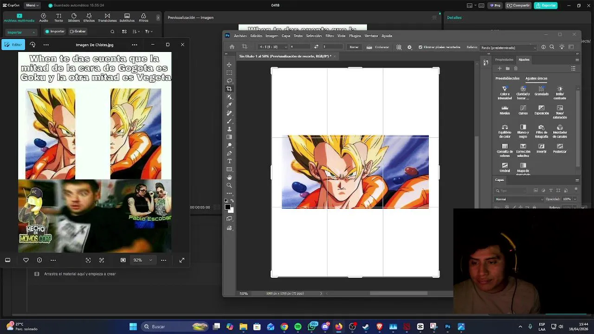Viewport: 594px width, 334px height.
Task: Toggle Eliminar píxeles recortados checkbox
Action: [420, 47]
